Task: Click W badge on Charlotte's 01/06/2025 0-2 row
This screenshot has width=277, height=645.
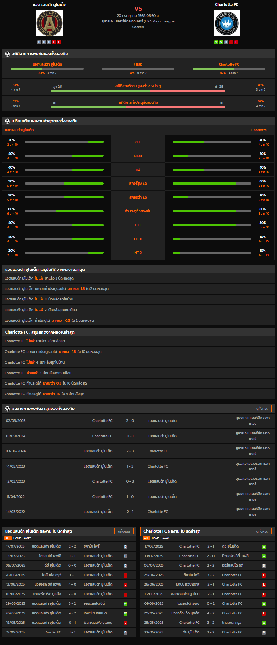Action: (264, 604)
